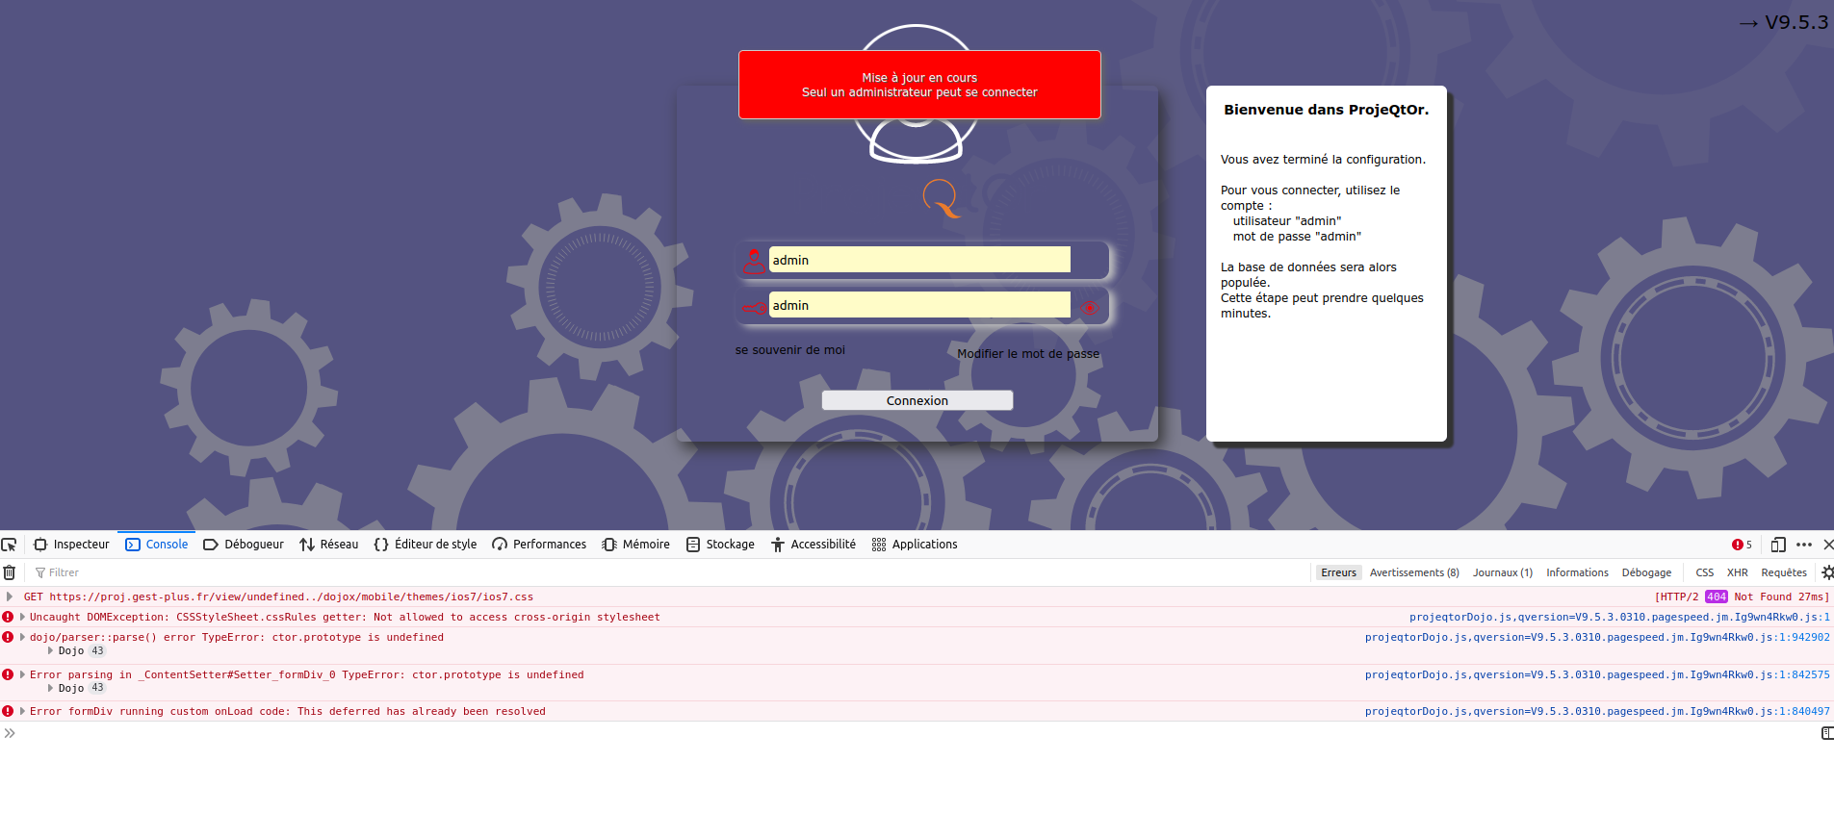Expand the GET ios7.css request entry
Viewport: 1834px width, 838px height.
click(11, 597)
